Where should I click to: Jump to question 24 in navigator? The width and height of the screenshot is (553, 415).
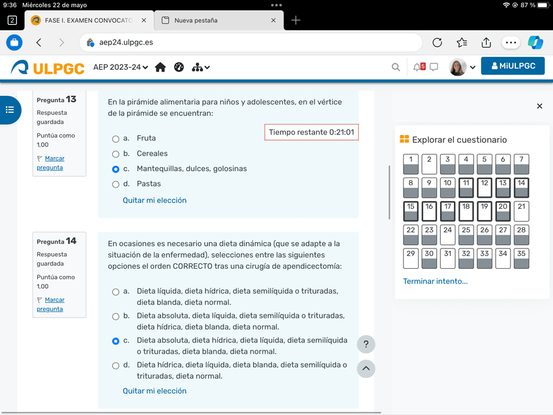(447, 234)
